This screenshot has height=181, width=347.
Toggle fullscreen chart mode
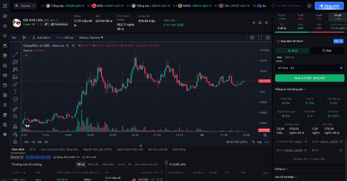260,37
